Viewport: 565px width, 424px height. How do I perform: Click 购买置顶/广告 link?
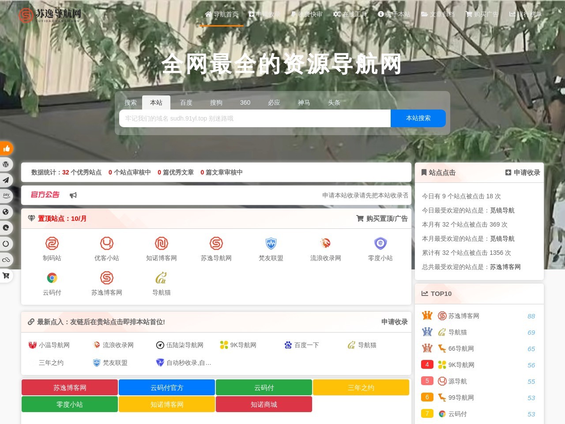pos(382,219)
